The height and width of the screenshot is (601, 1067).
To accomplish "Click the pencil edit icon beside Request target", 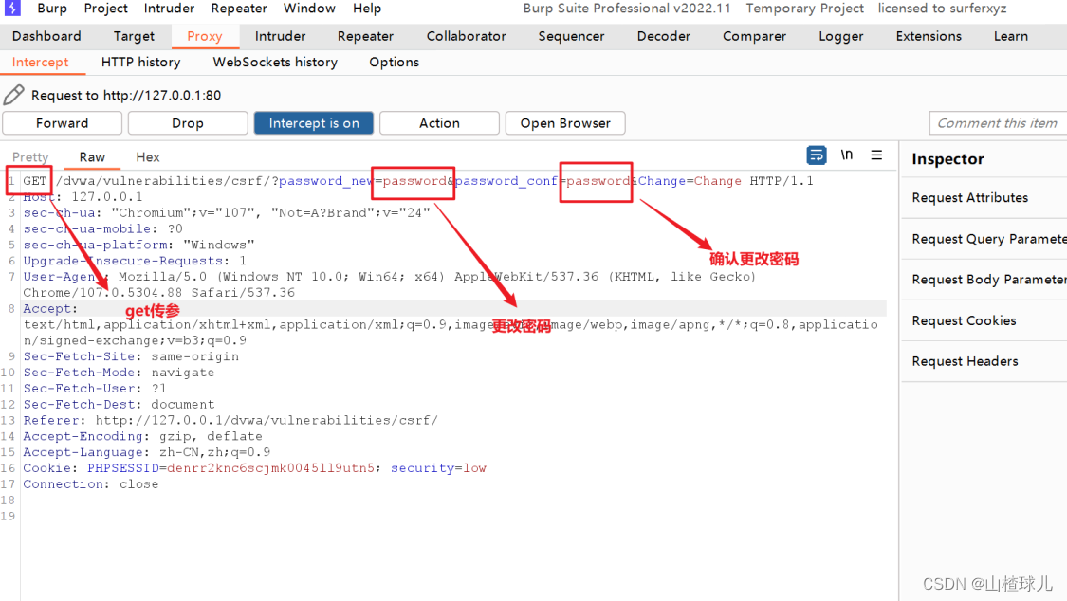I will coord(13,95).
